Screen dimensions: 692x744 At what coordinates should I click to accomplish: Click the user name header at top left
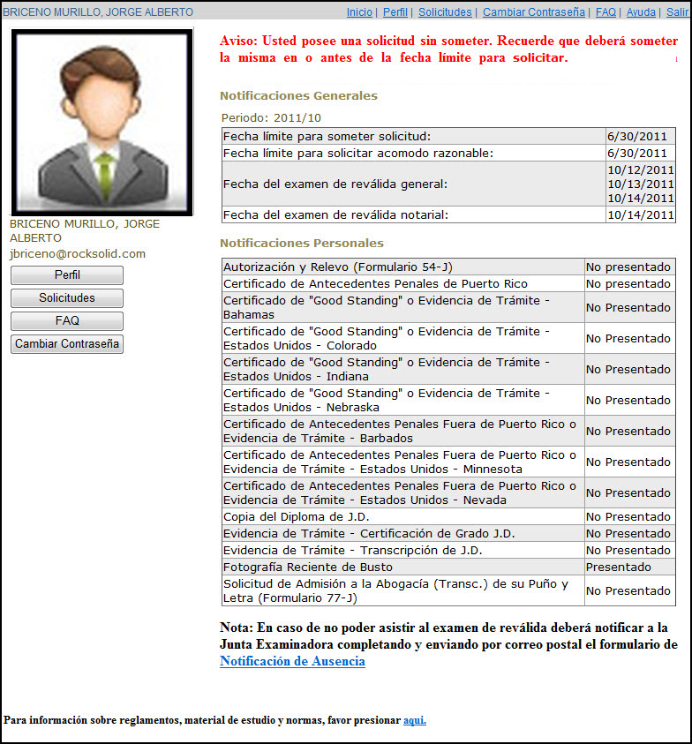[x=98, y=12]
